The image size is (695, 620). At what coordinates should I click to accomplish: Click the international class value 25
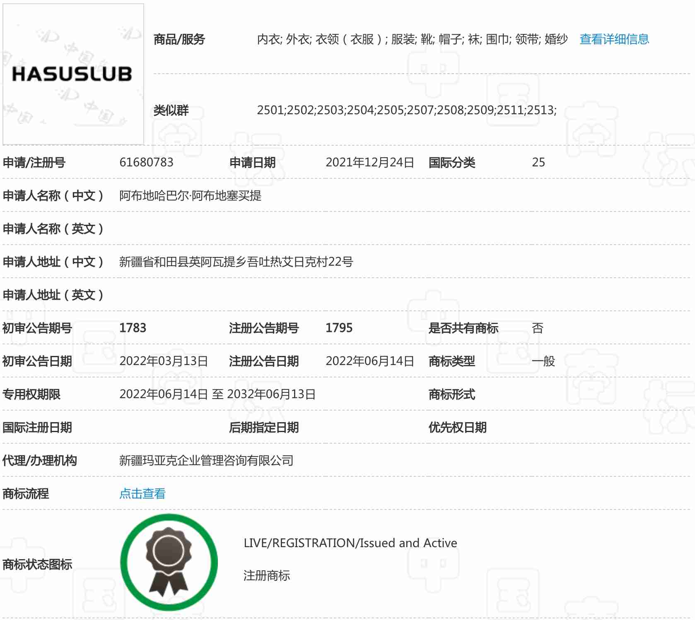point(538,162)
